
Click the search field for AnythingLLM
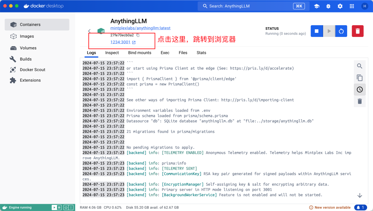tap(254, 6)
